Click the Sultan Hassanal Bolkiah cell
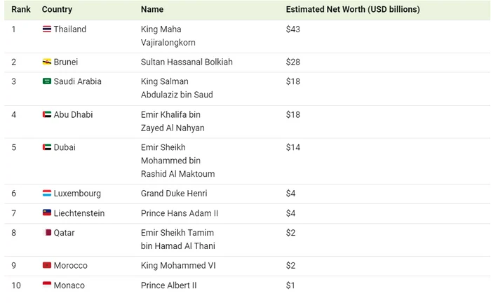The width and height of the screenshot is (491, 303). click(x=187, y=62)
